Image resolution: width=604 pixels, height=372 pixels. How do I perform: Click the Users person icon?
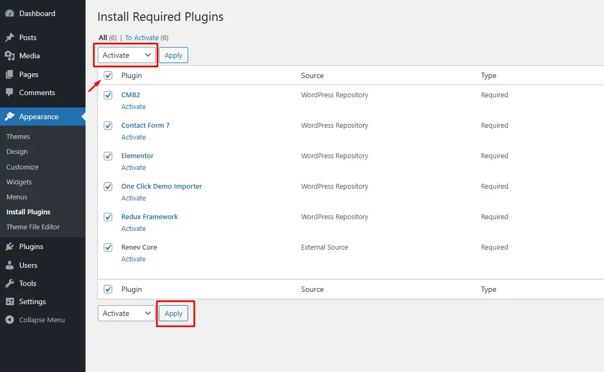point(10,265)
